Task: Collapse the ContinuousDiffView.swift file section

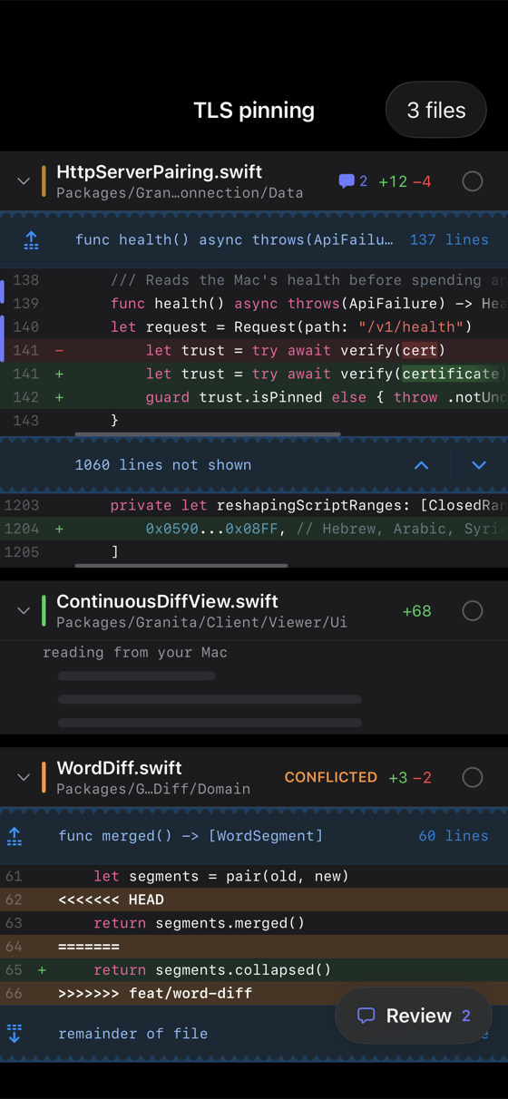Action: [x=24, y=611]
